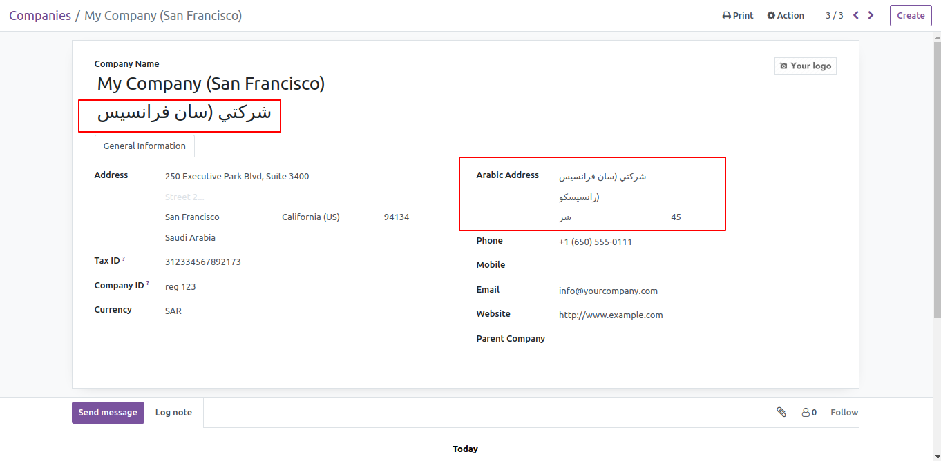
Task: Open the info@yourcompany.com email link
Action: pyautogui.click(x=608, y=291)
